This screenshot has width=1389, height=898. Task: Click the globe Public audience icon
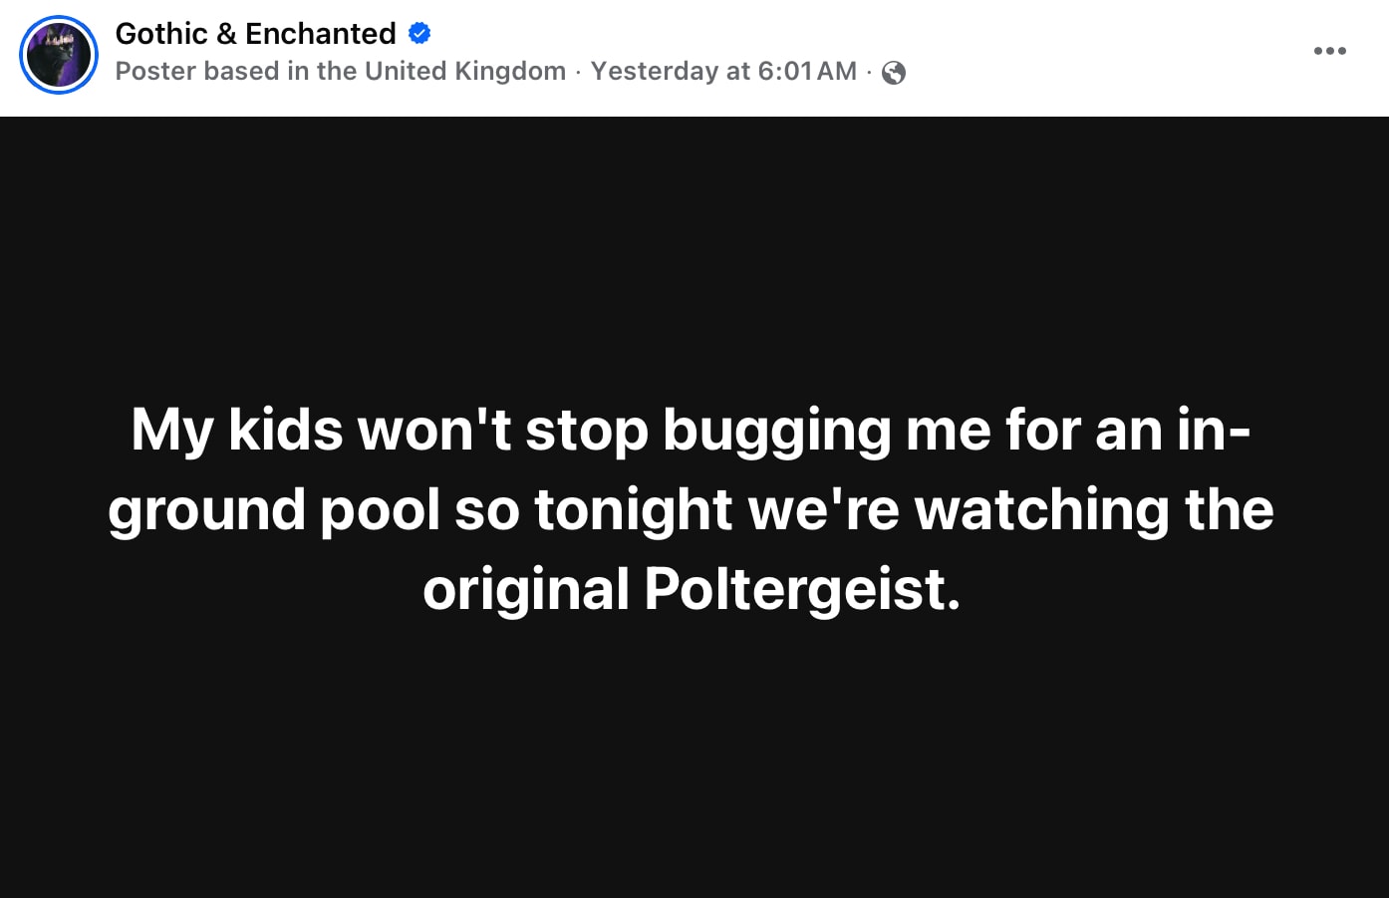tap(894, 73)
